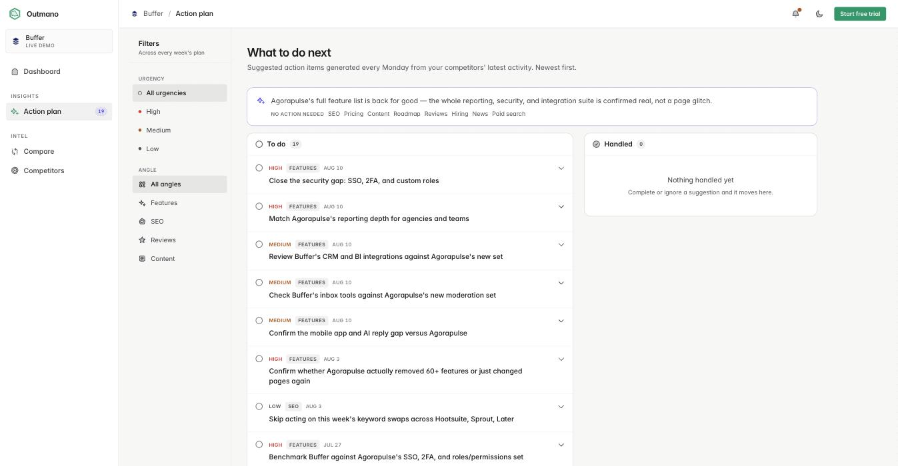898x466 pixels.
Task: Click the Action plan sparkle icon in sidebar
Action: [15, 112]
